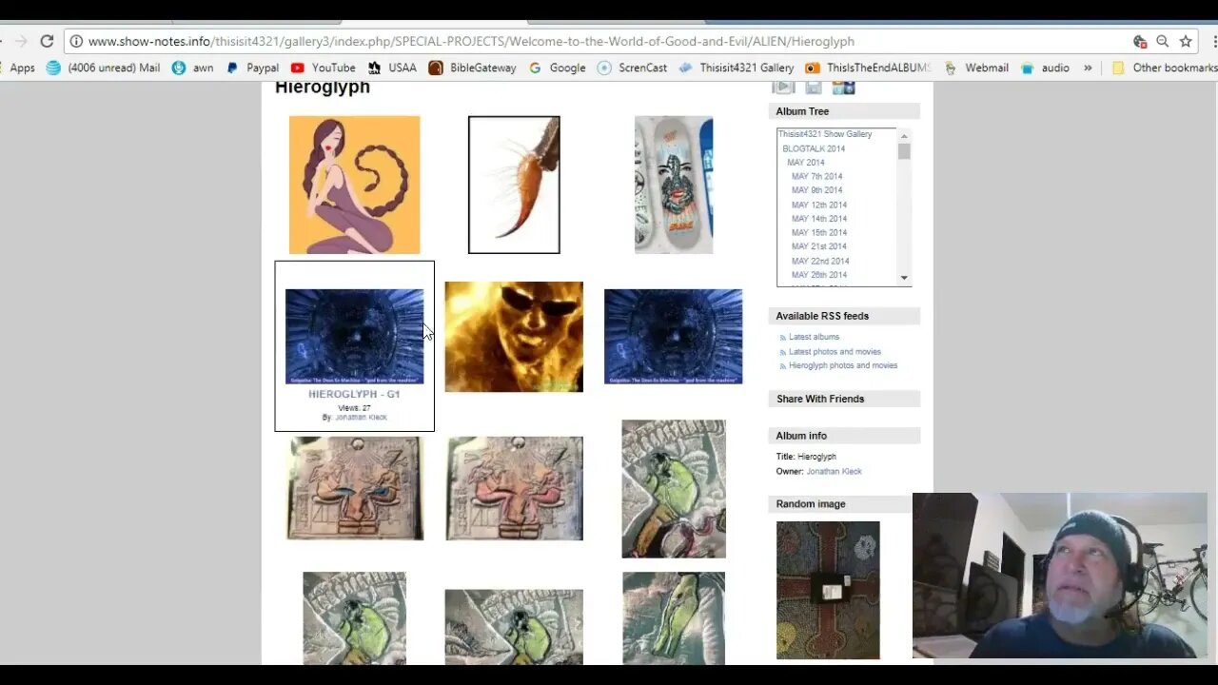Expand hidden bookmarks with the double chevron

[1088, 68]
